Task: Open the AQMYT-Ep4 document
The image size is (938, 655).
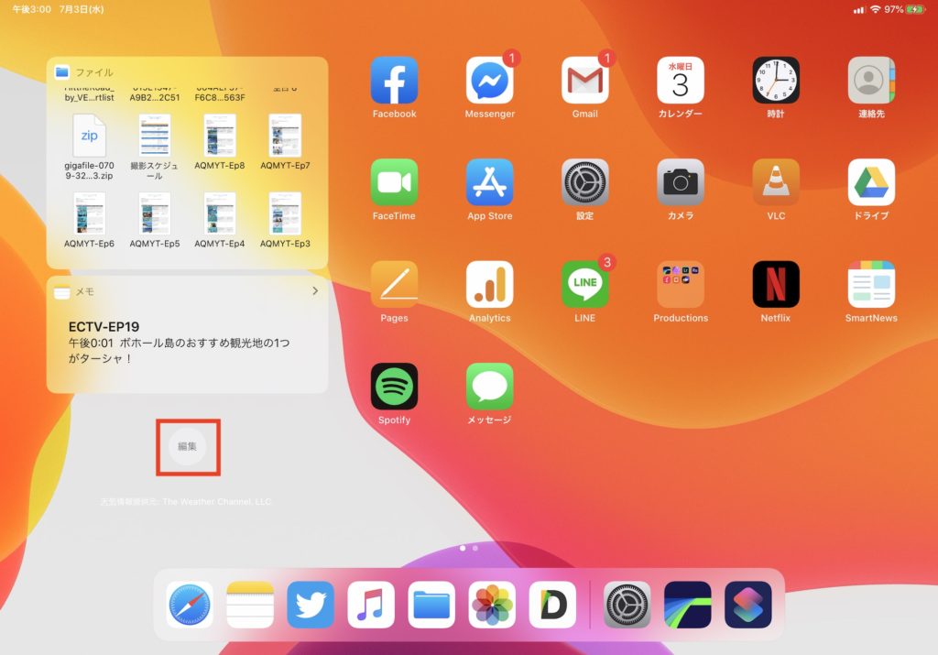Action: (220, 220)
